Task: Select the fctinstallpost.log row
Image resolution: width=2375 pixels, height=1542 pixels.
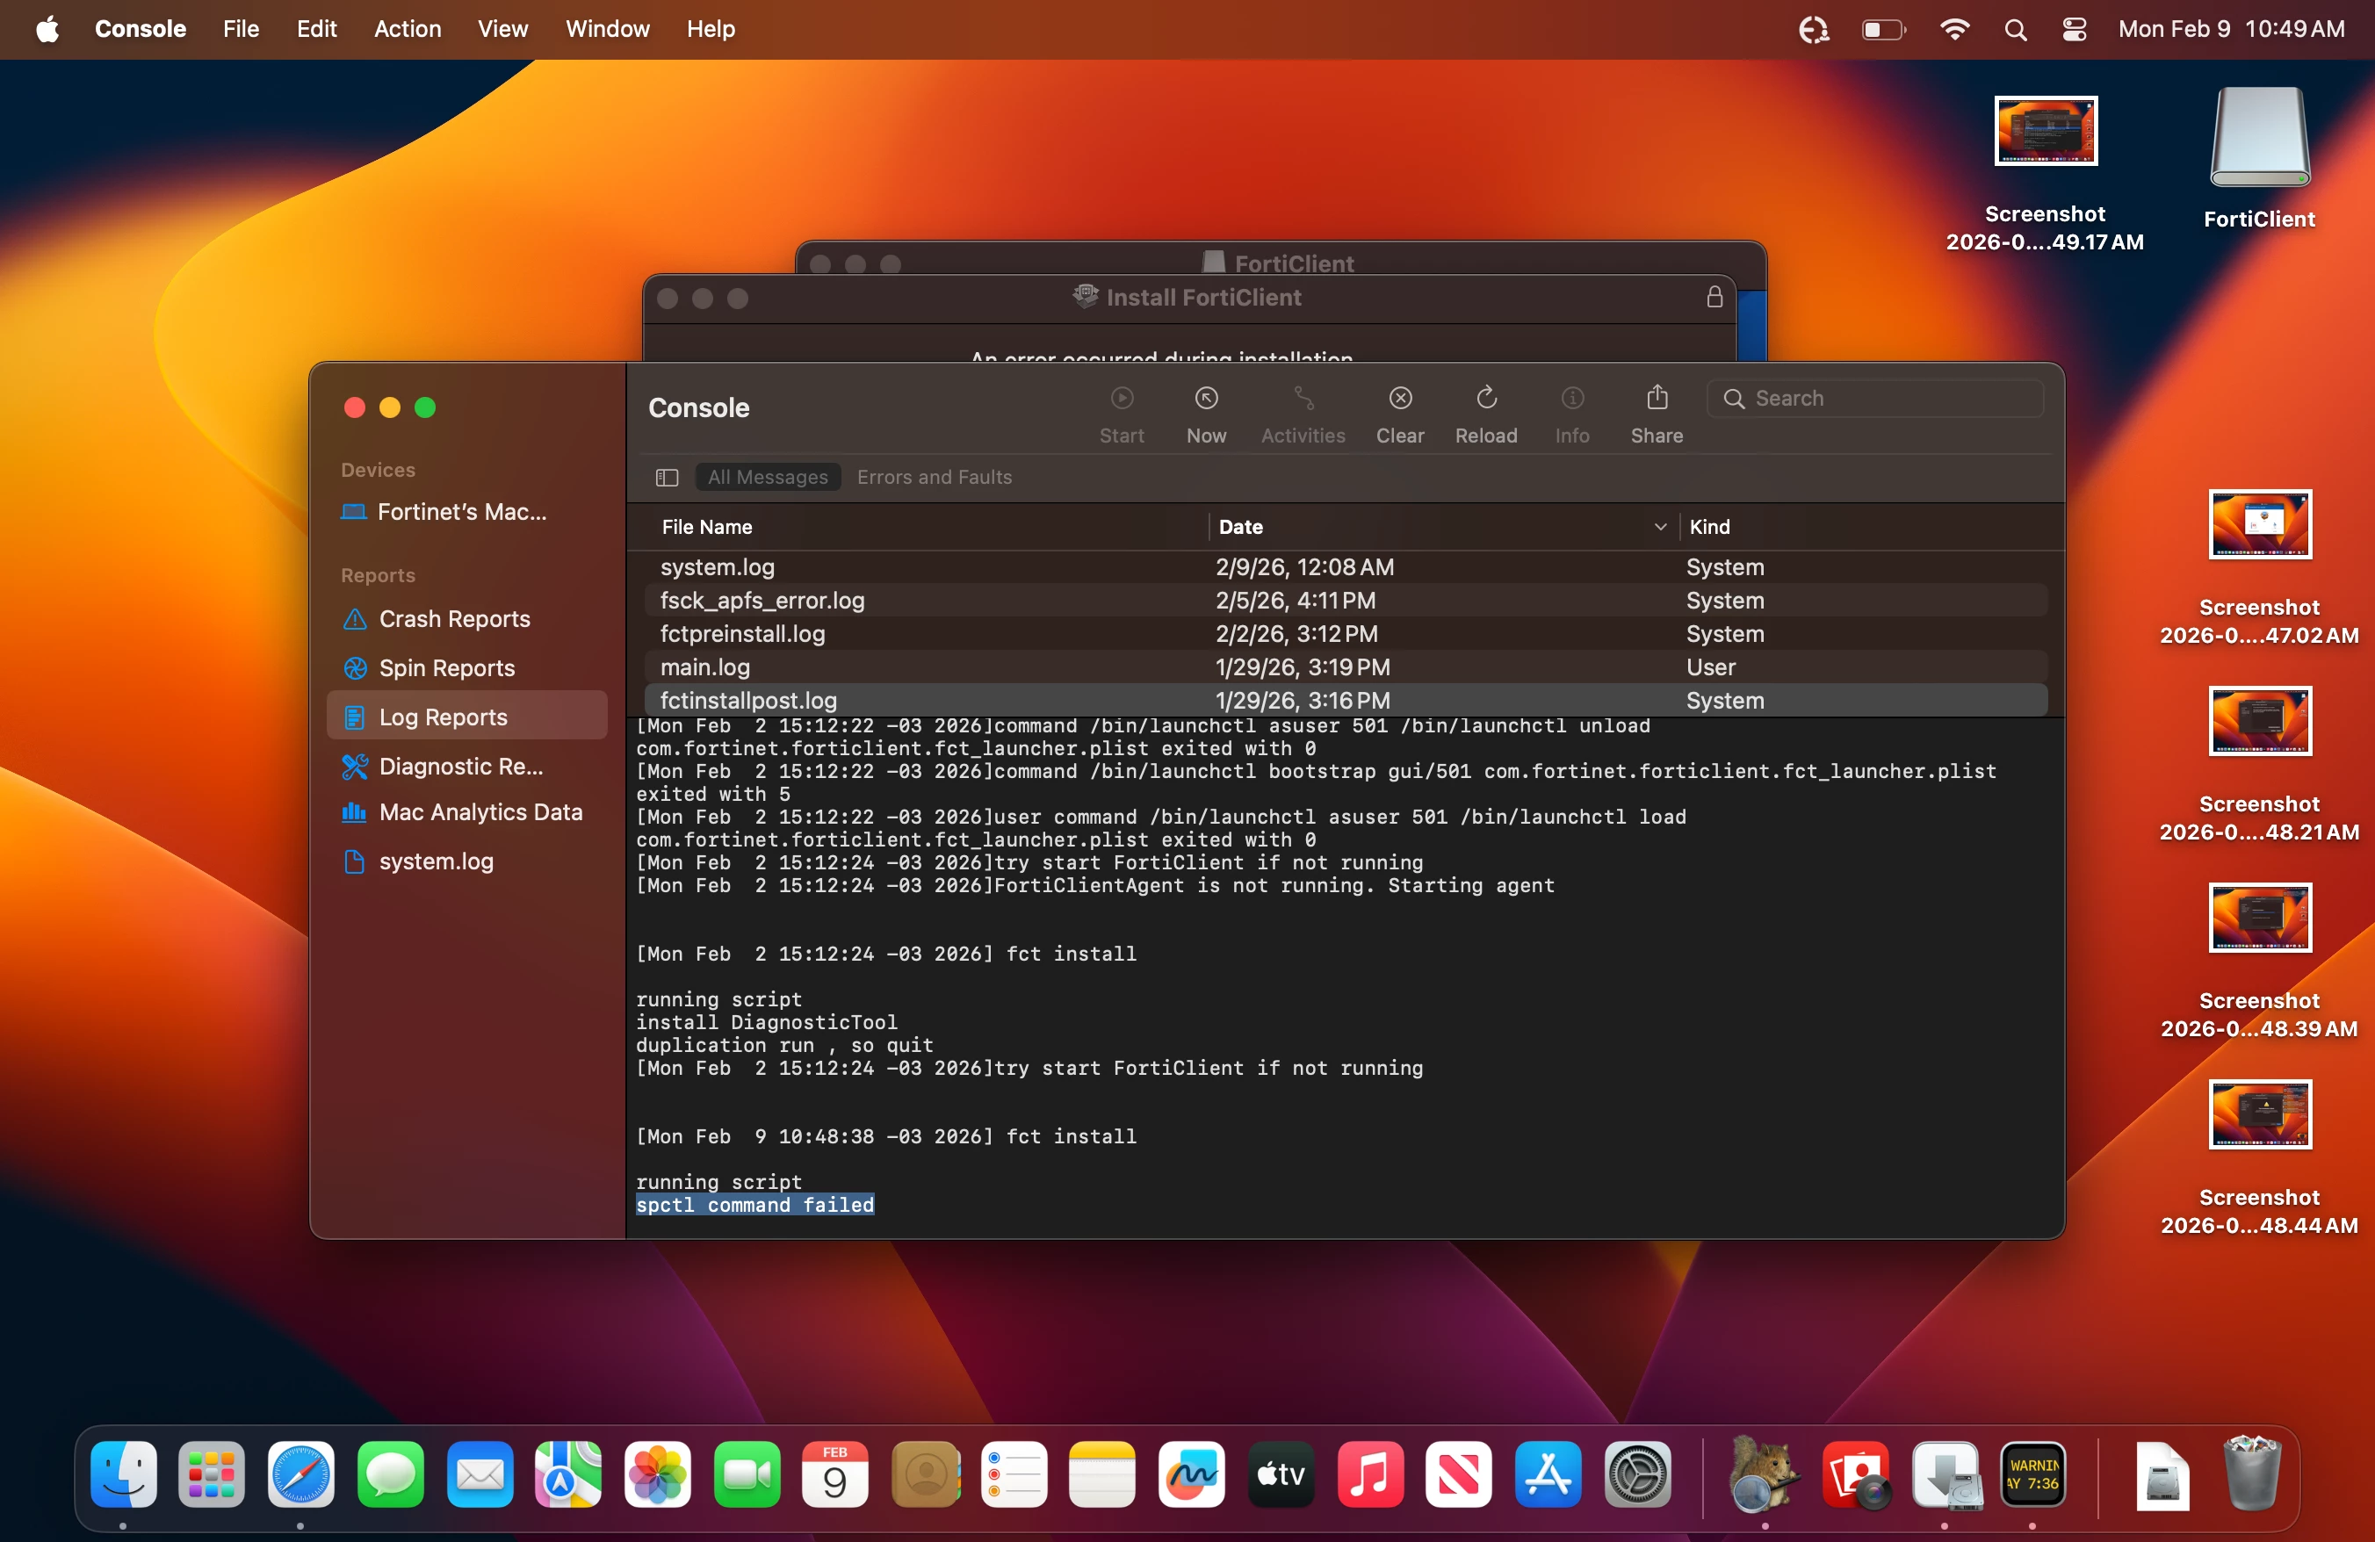Action: 1346,700
